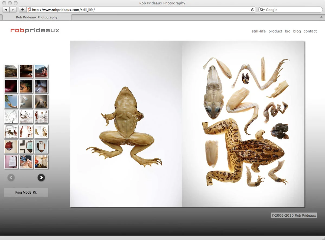Open the still-life gallery link
This screenshot has height=240, width=325.
[259, 31]
